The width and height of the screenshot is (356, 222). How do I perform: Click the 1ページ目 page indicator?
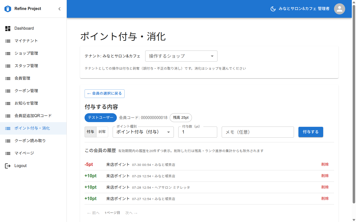(x=112, y=213)
